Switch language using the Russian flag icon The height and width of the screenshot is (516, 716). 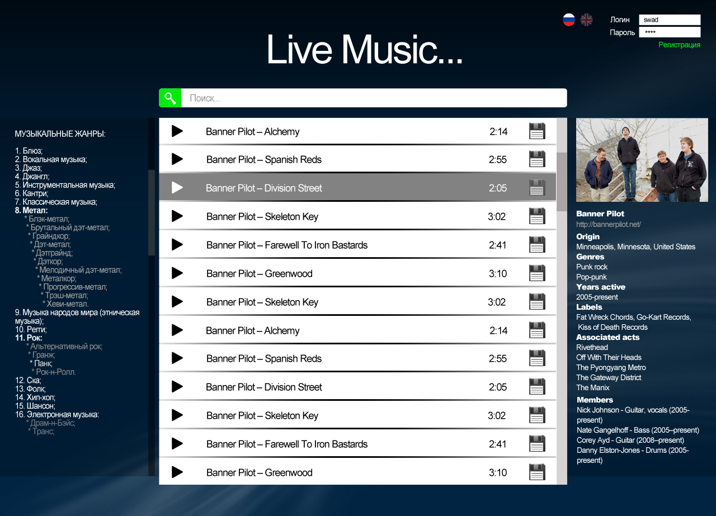(x=569, y=20)
